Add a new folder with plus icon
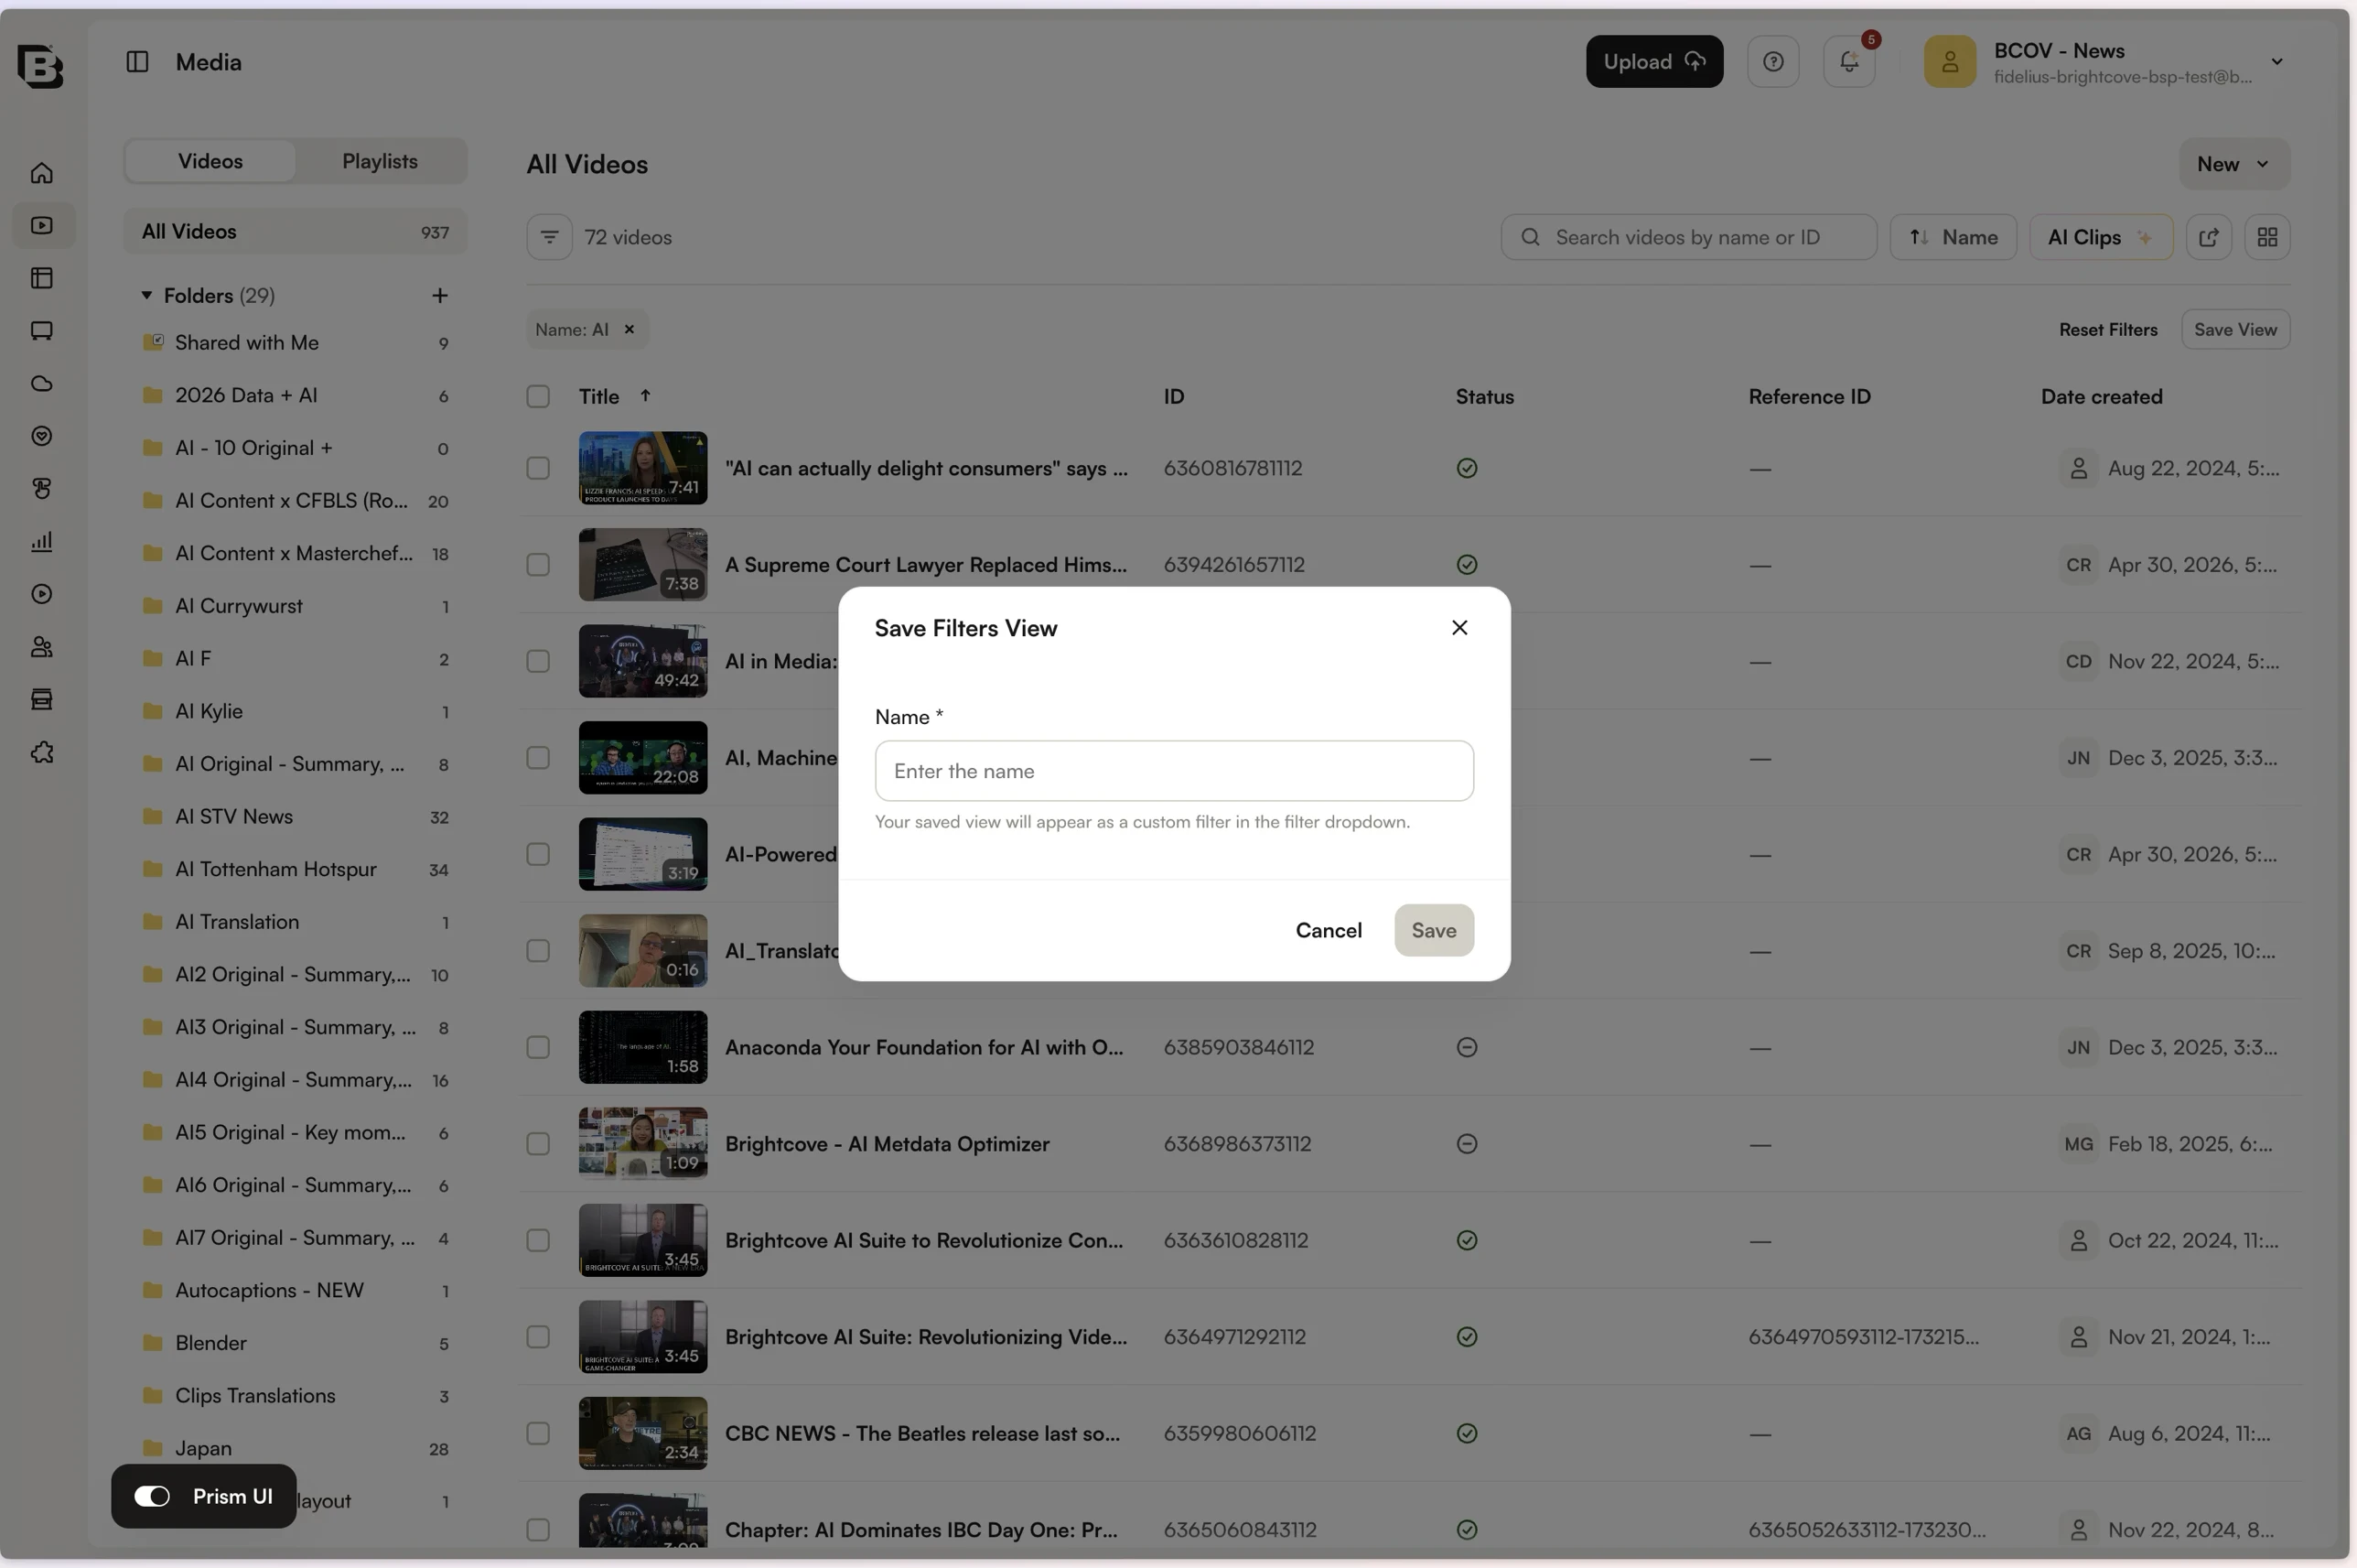Screen dimensions: 2357x1568 coord(439,295)
